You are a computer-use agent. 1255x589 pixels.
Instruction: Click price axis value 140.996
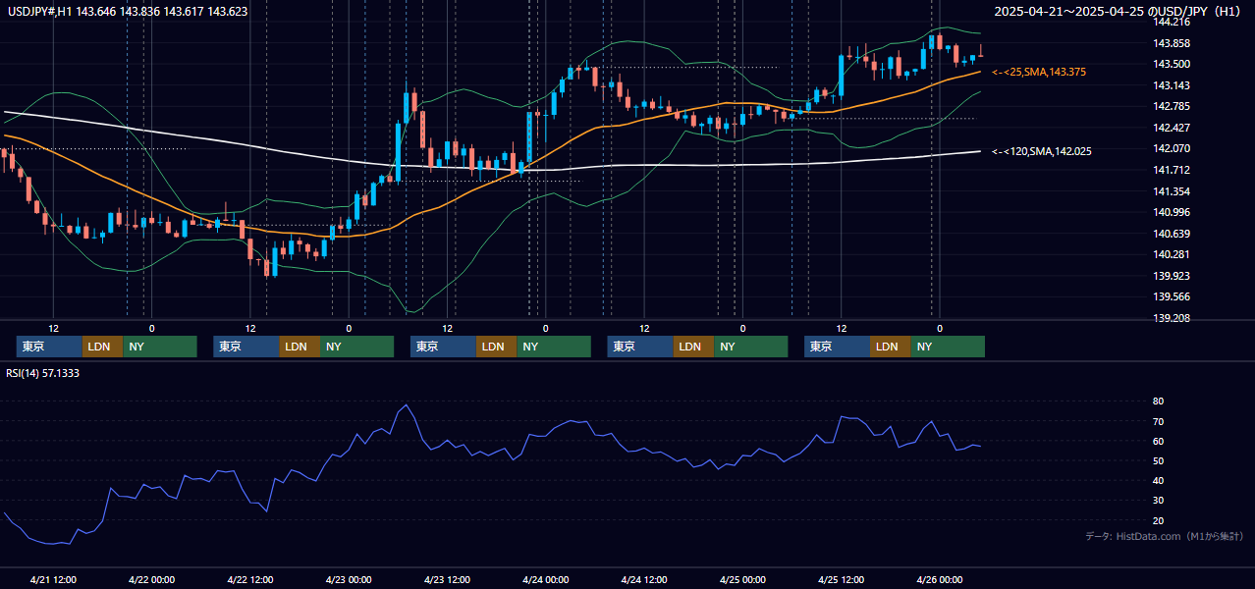pos(1173,212)
